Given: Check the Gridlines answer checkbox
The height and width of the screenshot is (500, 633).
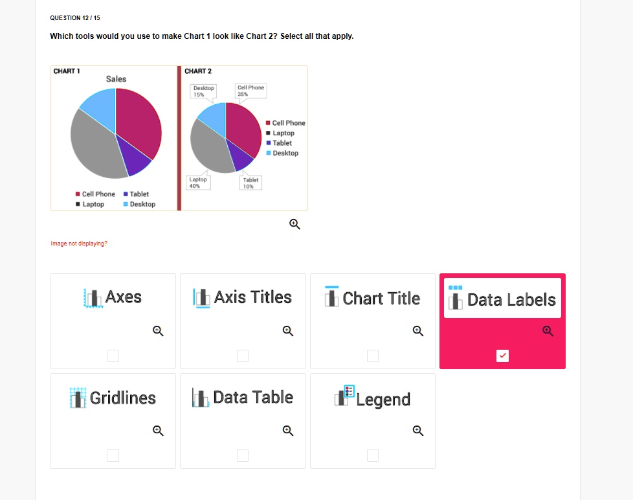Looking at the screenshot, I should (113, 455).
